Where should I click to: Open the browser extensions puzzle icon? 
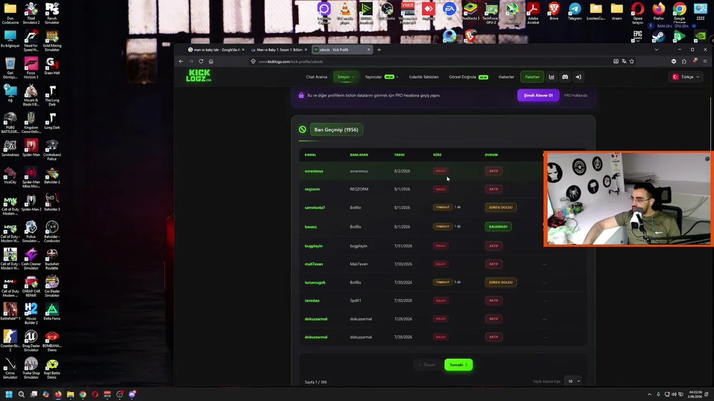click(684, 61)
